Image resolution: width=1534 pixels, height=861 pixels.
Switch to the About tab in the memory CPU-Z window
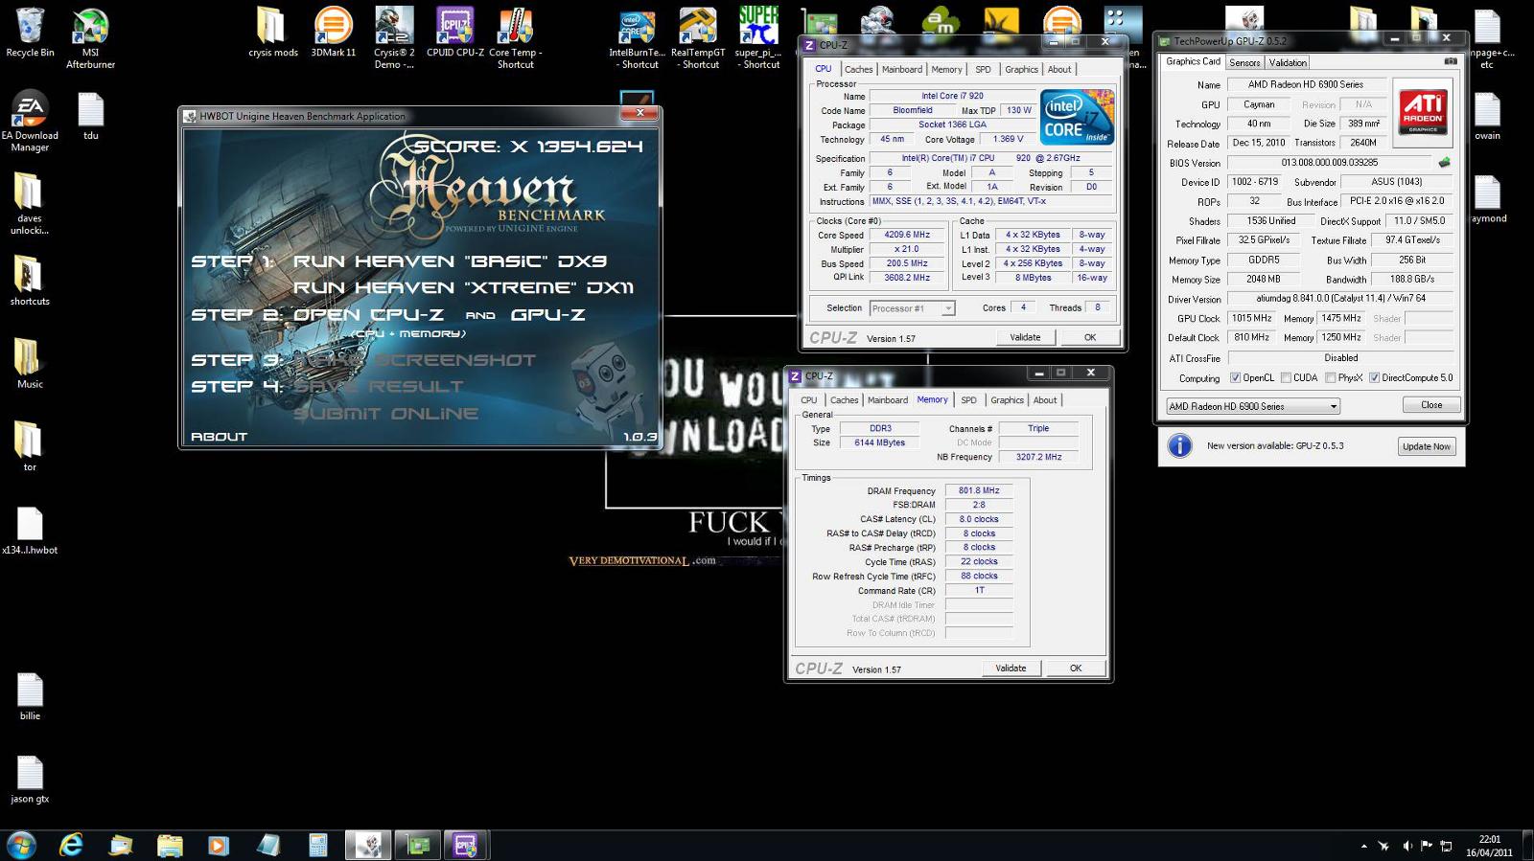pyautogui.click(x=1045, y=400)
